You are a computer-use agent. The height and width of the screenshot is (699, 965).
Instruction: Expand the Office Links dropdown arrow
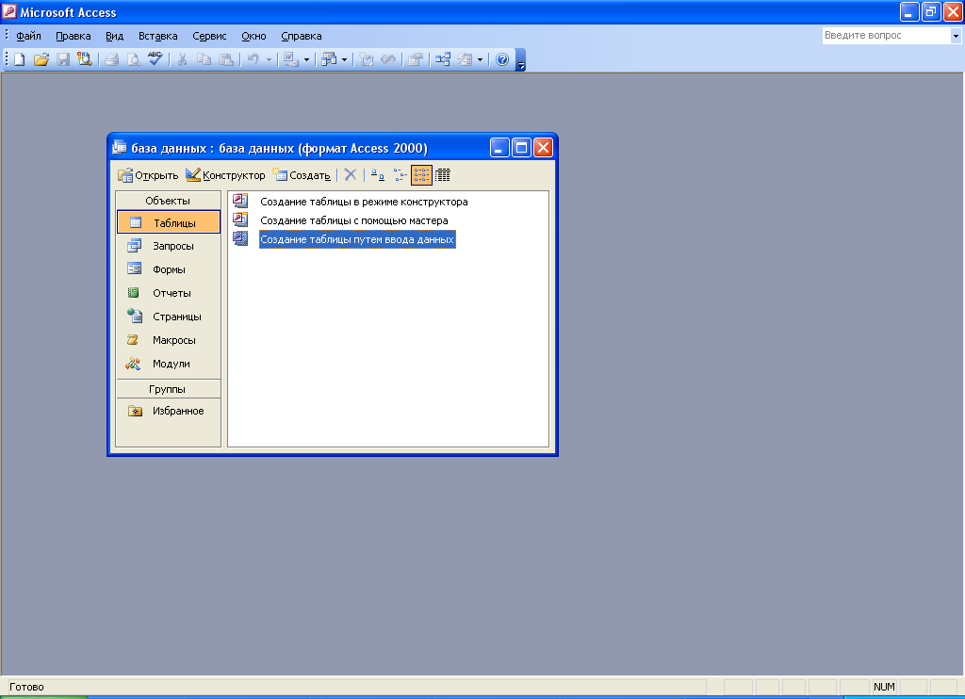click(x=306, y=59)
